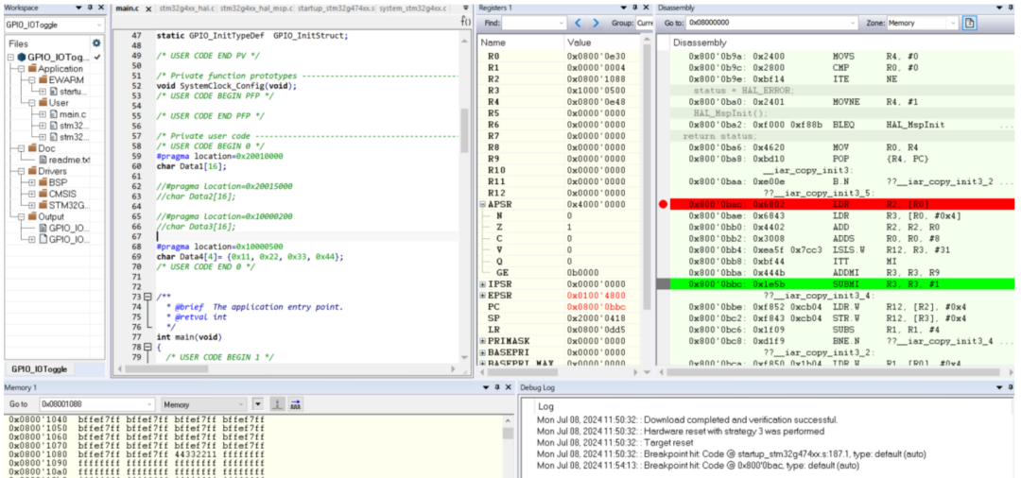Screen dimensions: 1021x478
Task: Open the Debug Log window menu arrow
Action: pyautogui.click(x=1000, y=387)
